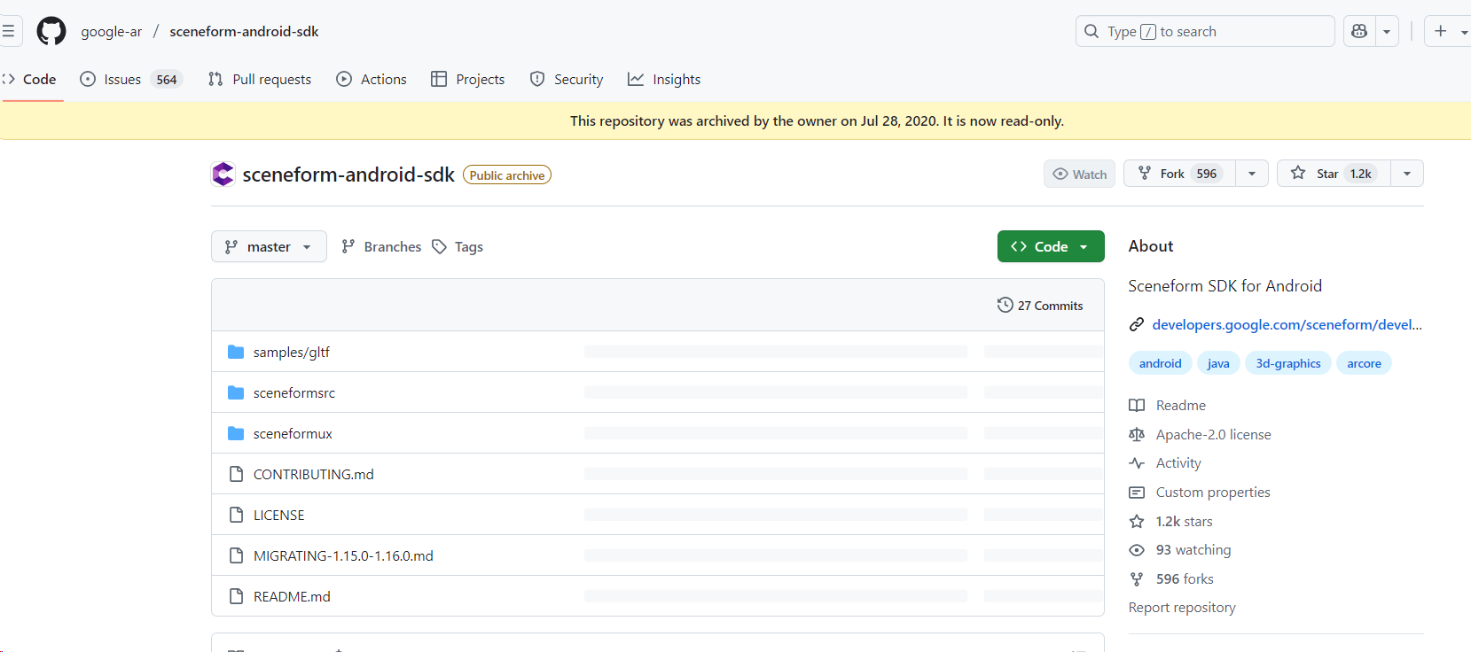Click Report repository link
This screenshot has width=1471, height=652.
(x=1182, y=607)
